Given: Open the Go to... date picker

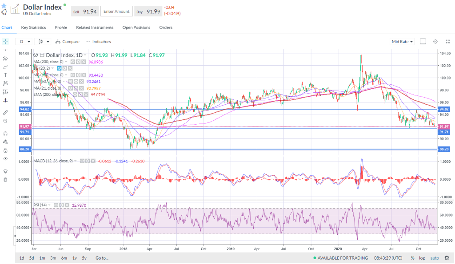Looking at the screenshot, I should [x=102, y=258].
